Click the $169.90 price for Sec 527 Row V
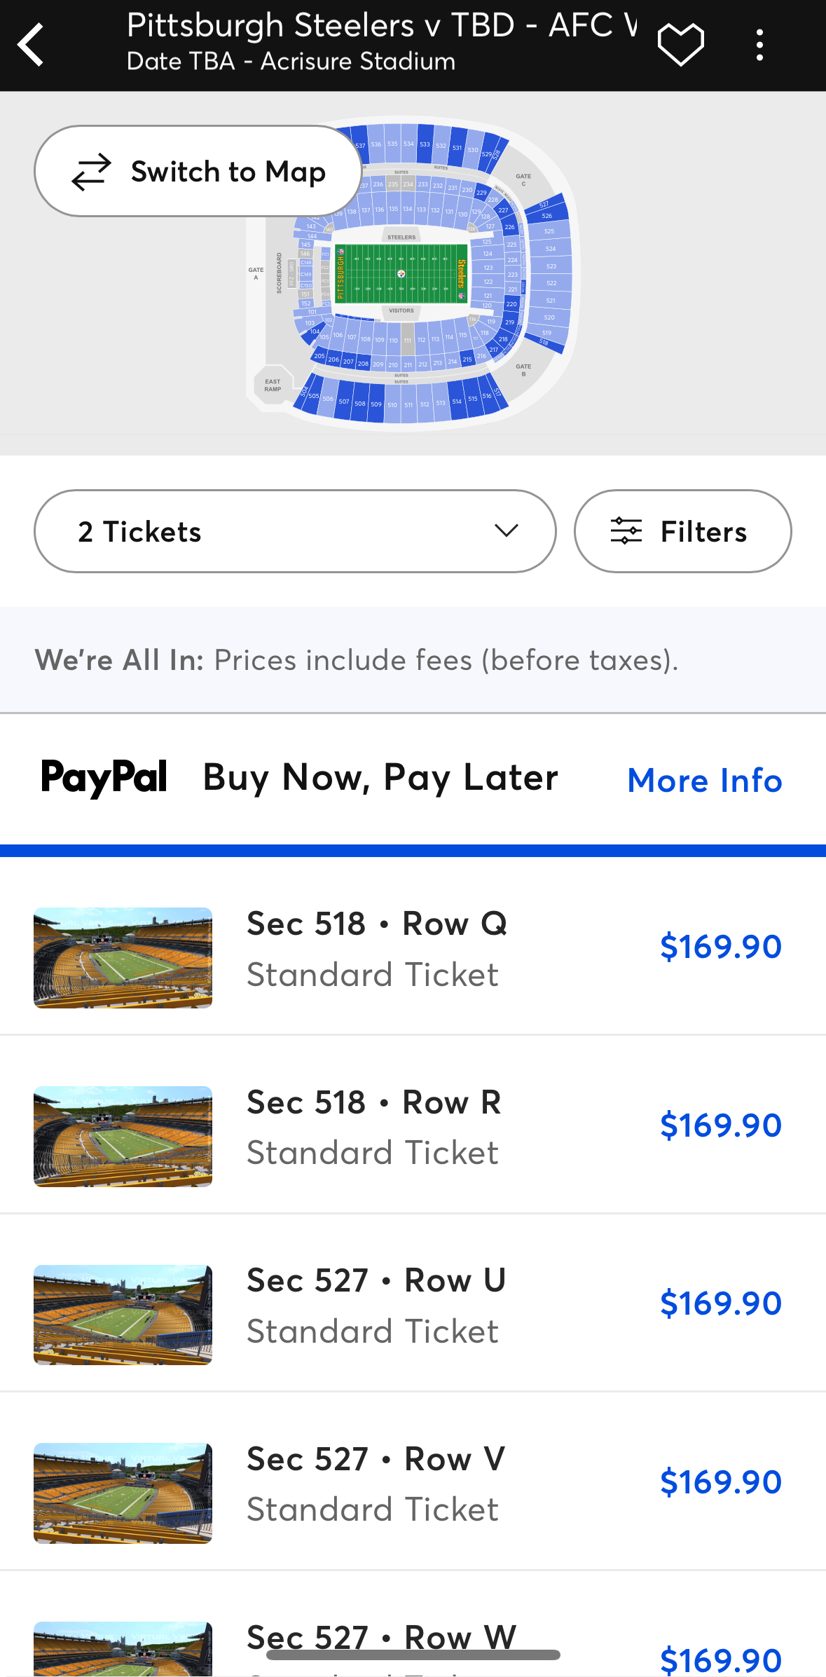This screenshot has height=1677, width=826. pyautogui.click(x=720, y=1481)
